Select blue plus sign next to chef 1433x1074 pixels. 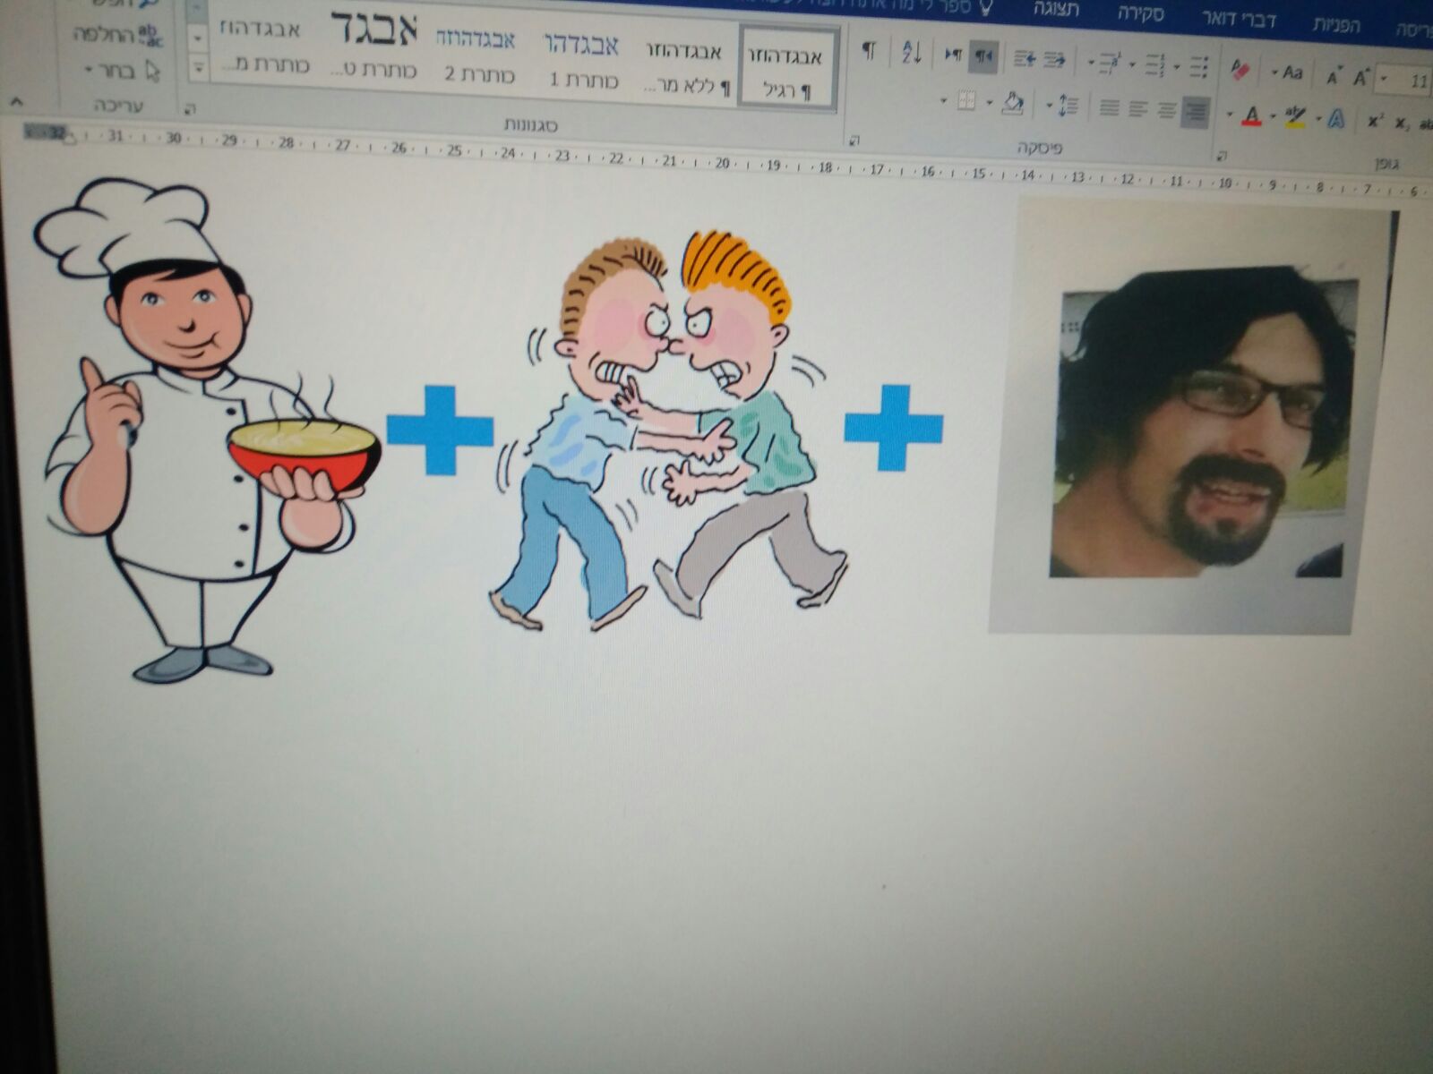click(x=440, y=430)
